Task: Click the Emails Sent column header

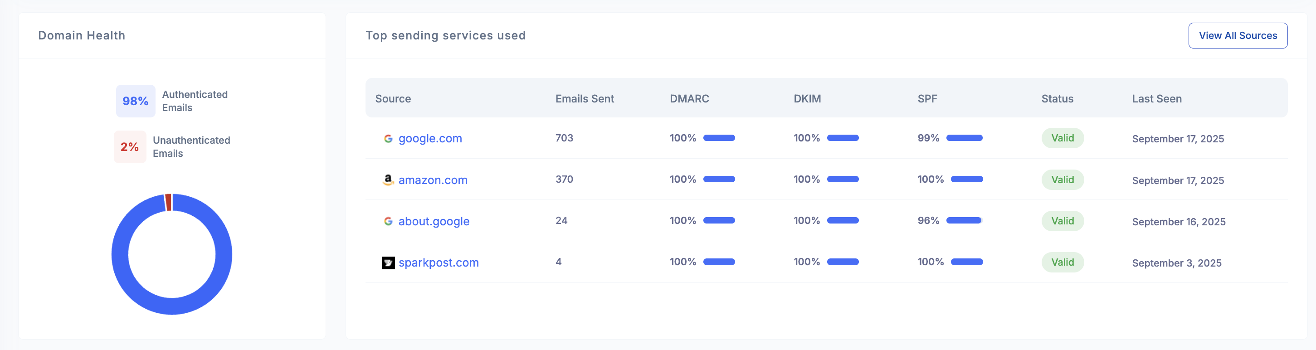Action: [x=585, y=99]
